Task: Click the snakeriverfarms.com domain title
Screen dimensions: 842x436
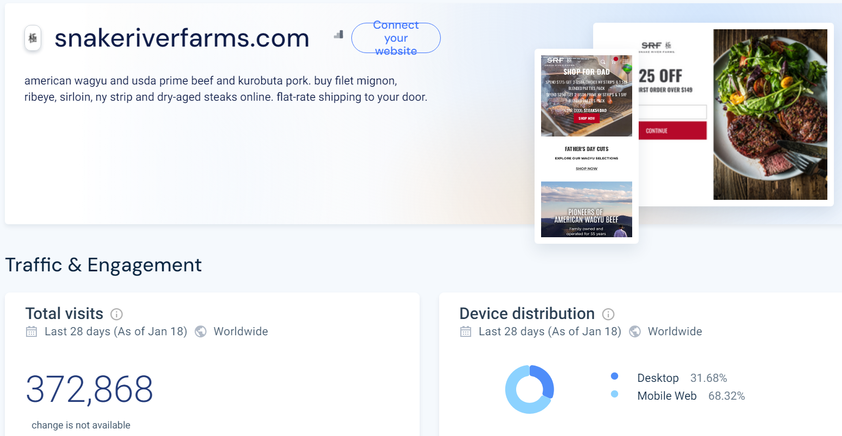Action: [x=182, y=38]
